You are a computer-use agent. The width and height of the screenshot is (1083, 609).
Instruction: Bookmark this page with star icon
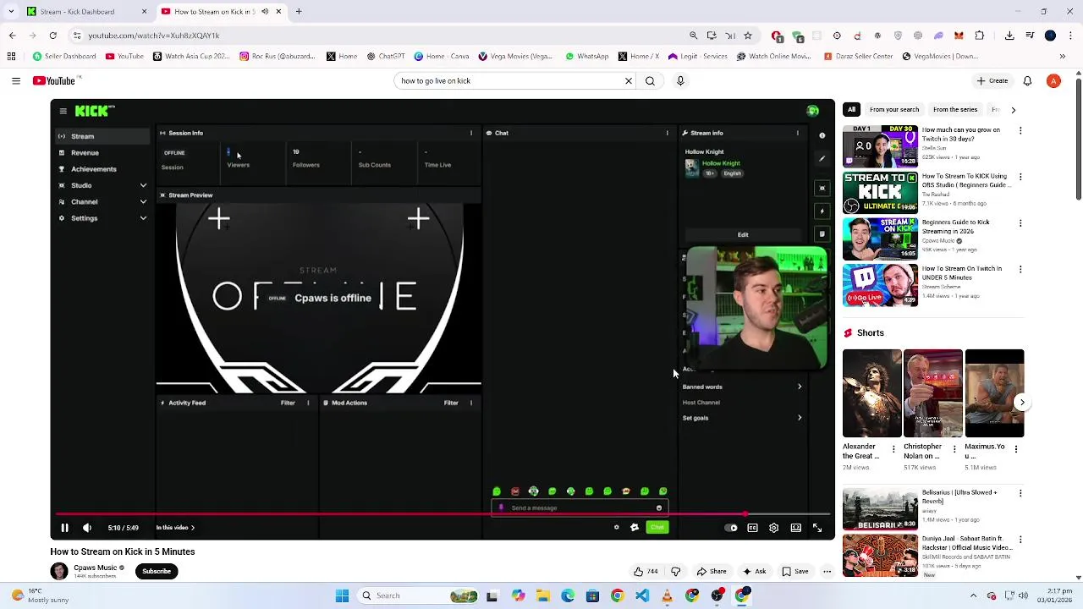tap(748, 36)
